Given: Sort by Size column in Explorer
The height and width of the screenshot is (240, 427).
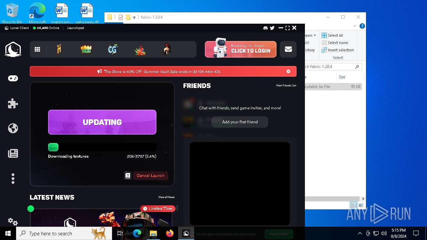Looking at the screenshot, I should 349,77.
